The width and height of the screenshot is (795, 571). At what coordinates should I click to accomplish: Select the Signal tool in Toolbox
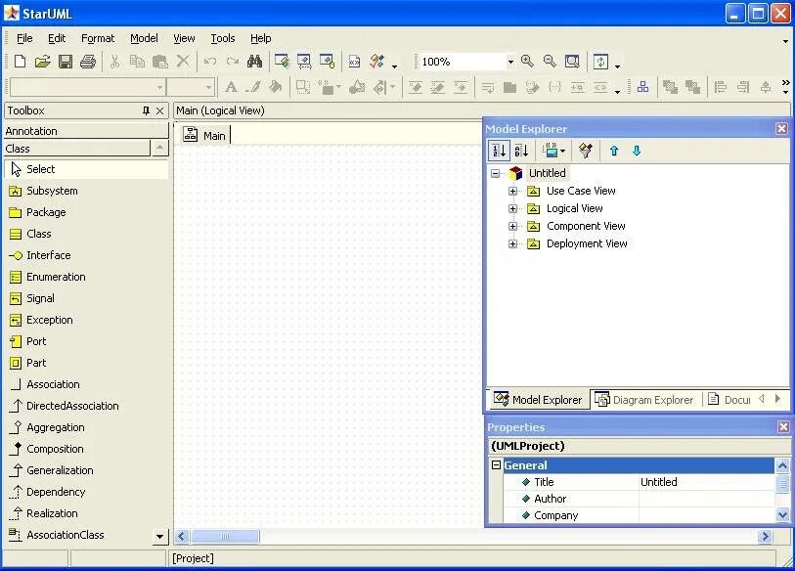click(32, 298)
